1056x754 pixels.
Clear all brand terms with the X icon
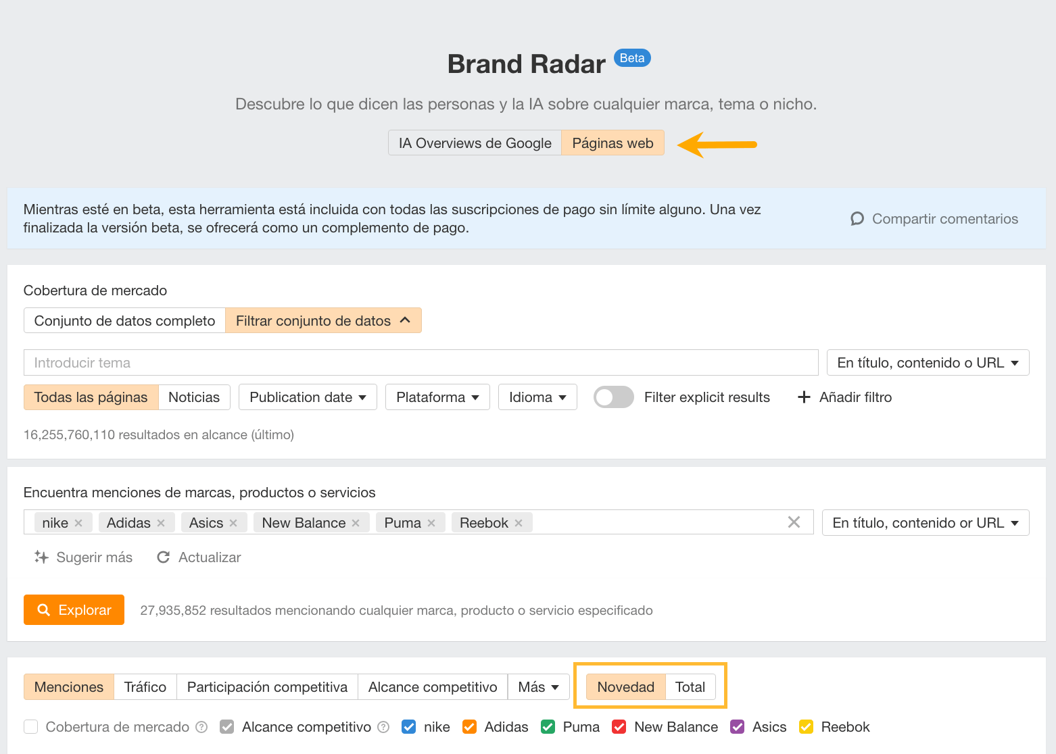pos(794,522)
